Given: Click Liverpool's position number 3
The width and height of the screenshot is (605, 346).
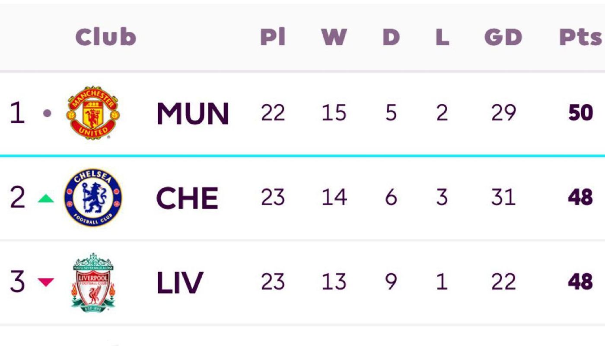Looking at the screenshot, I should pyautogui.click(x=17, y=282).
